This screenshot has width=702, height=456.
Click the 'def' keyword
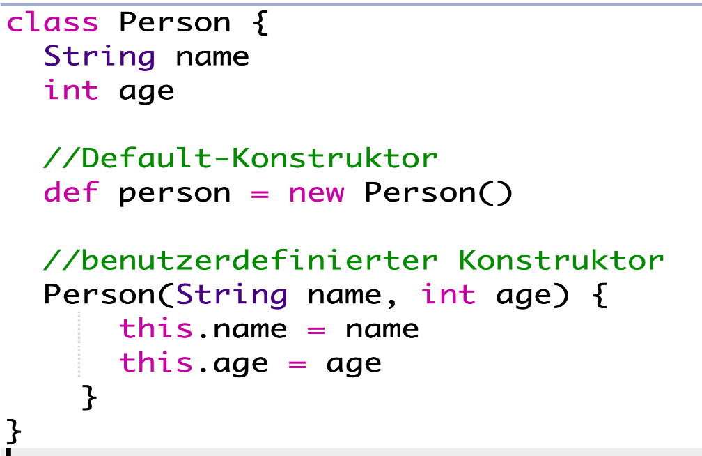(71, 192)
